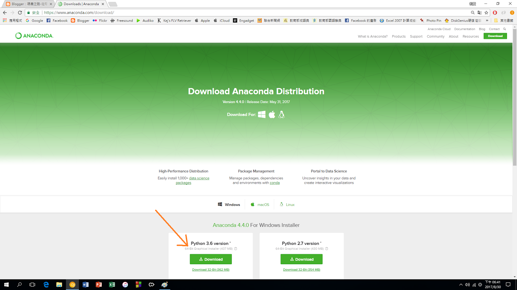Open Freesound bookmark in bookmarks bar
The height and width of the screenshot is (290, 517).
click(x=122, y=20)
